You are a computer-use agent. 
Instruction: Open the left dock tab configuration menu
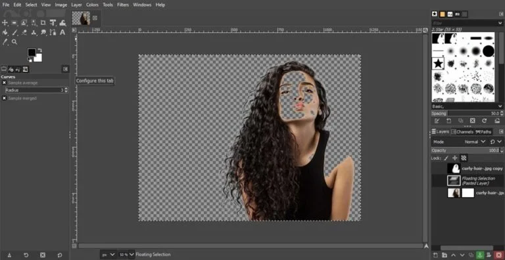(x=65, y=69)
